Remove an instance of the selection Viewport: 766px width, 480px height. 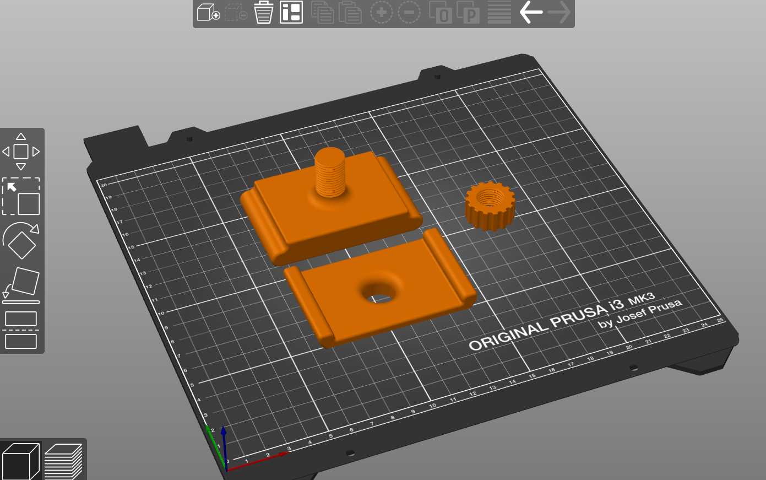(409, 13)
